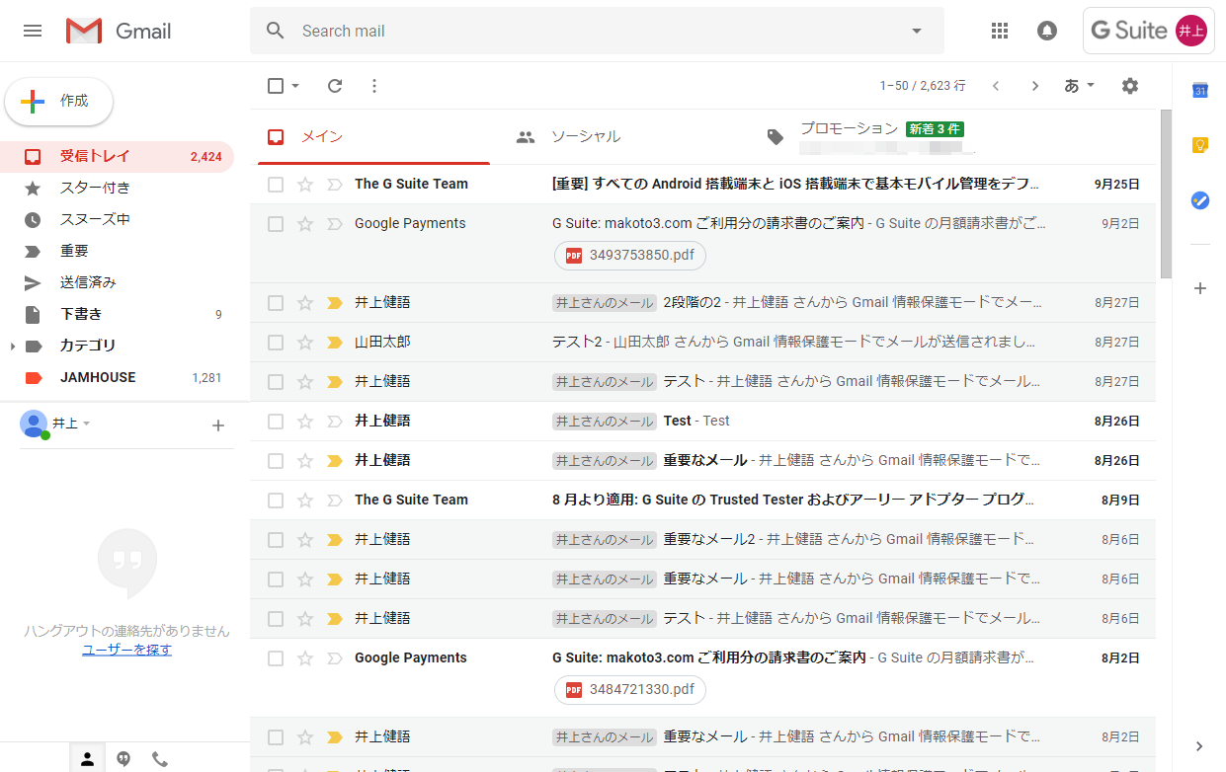
Task: Open the notifications bell icon
Action: click(x=1047, y=31)
